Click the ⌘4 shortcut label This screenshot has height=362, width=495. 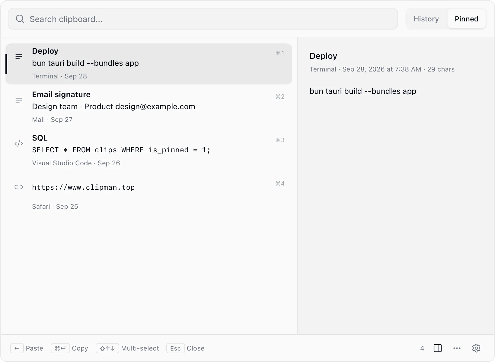[x=280, y=183]
